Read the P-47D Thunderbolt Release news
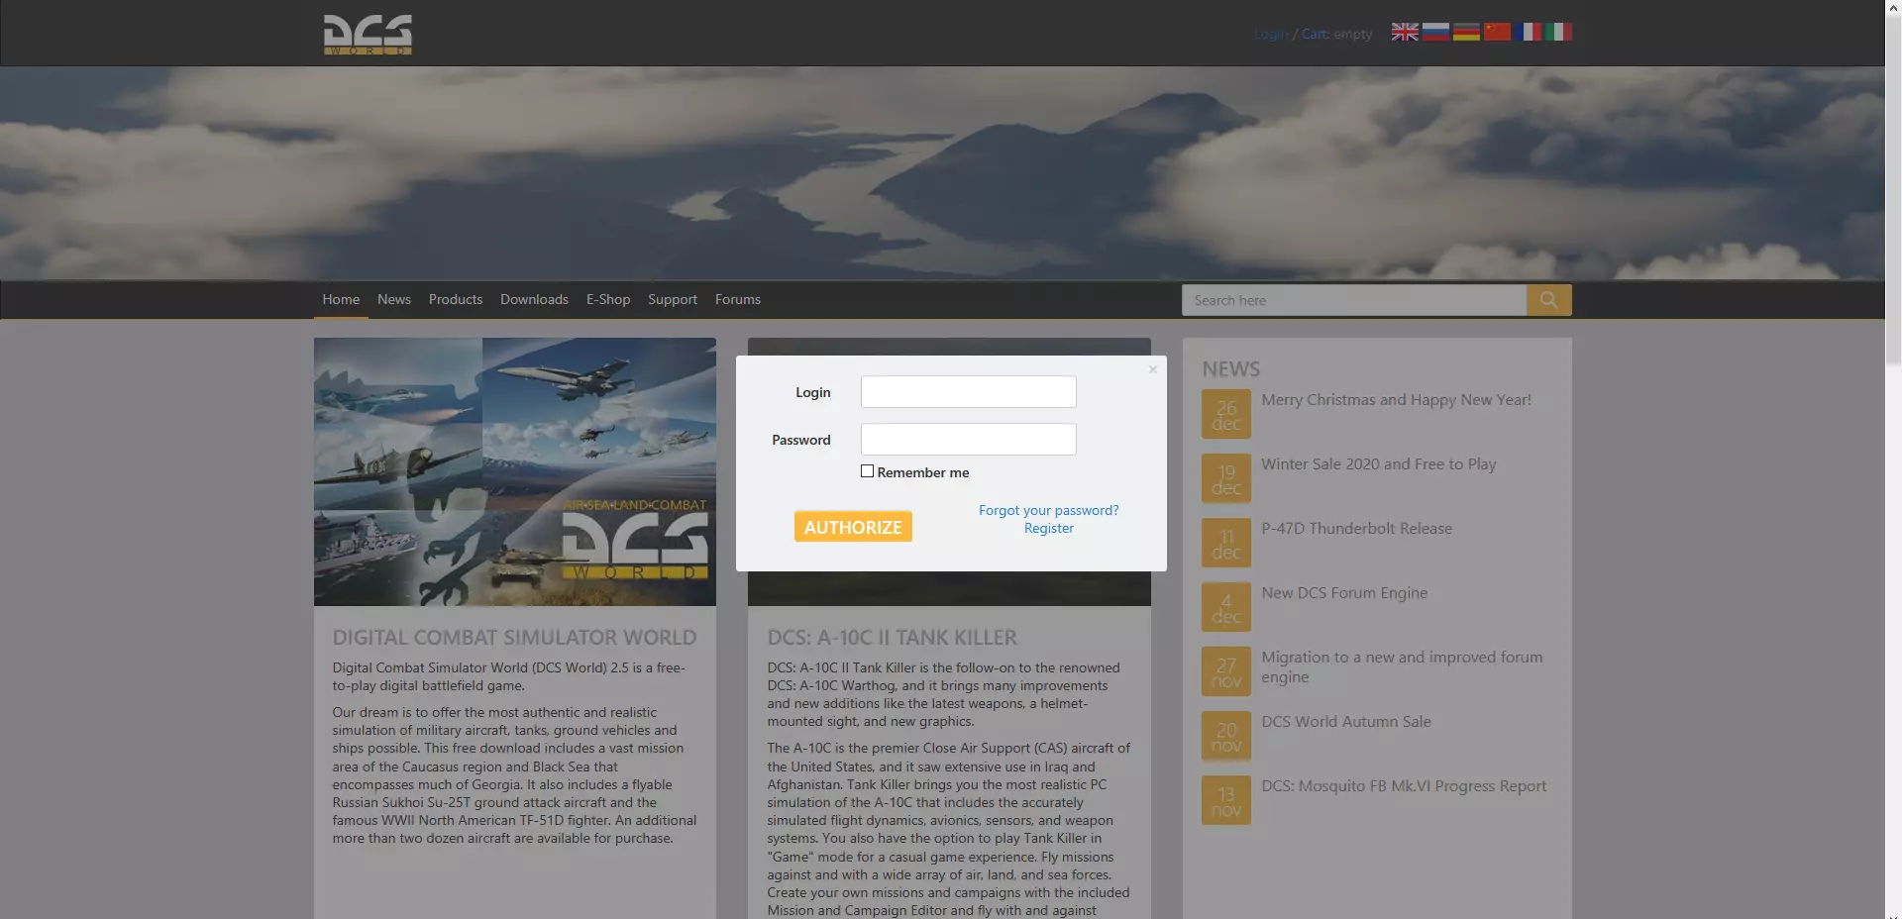1902x919 pixels. point(1357,529)
